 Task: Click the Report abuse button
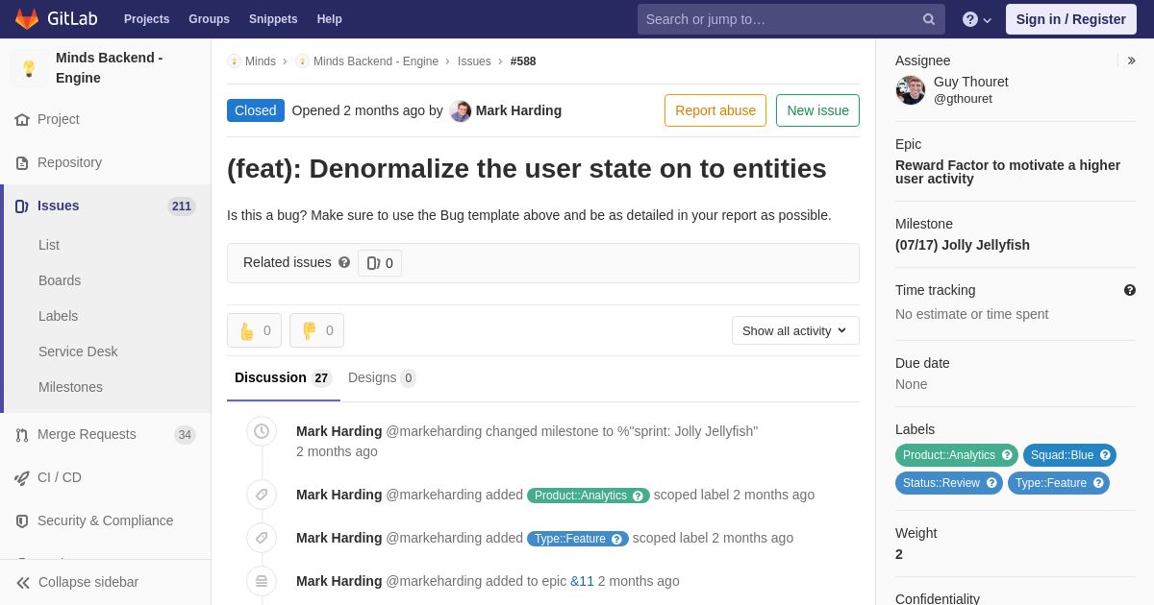(x=715, y=110)
